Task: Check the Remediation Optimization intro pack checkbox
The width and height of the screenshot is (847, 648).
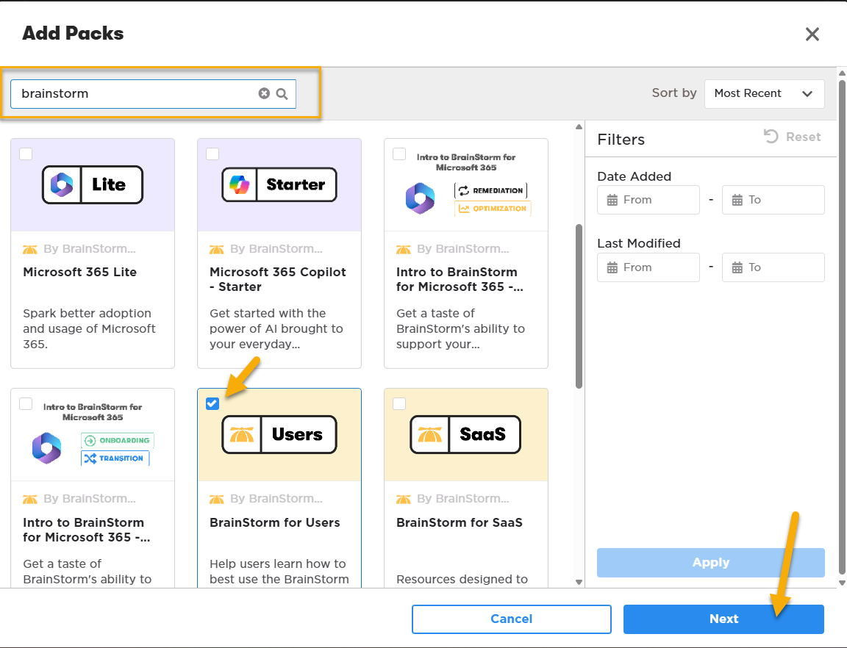Action: [x=399, y=154]
